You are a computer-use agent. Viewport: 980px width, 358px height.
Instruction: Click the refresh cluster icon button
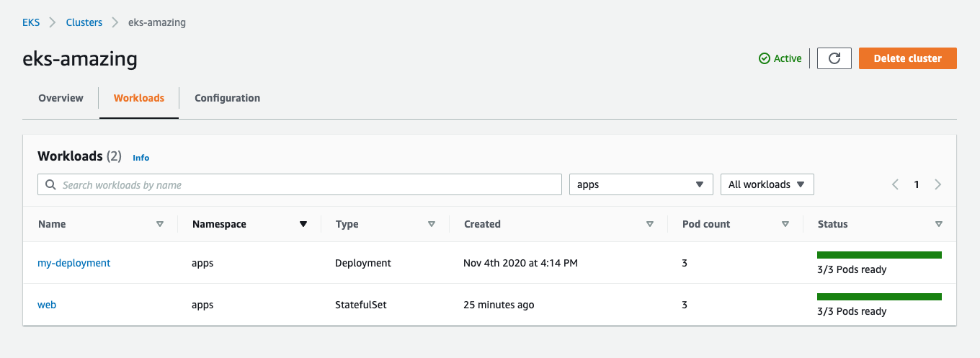point(834,58)
